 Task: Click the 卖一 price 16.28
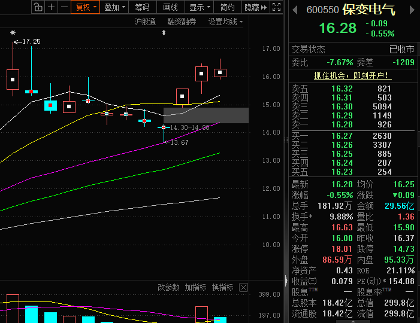tap(342, 124)
